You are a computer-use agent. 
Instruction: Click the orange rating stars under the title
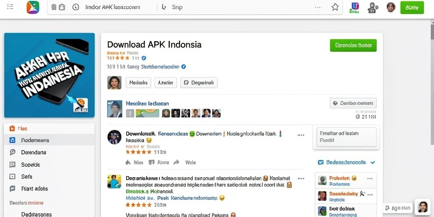[x=122, y=58]
